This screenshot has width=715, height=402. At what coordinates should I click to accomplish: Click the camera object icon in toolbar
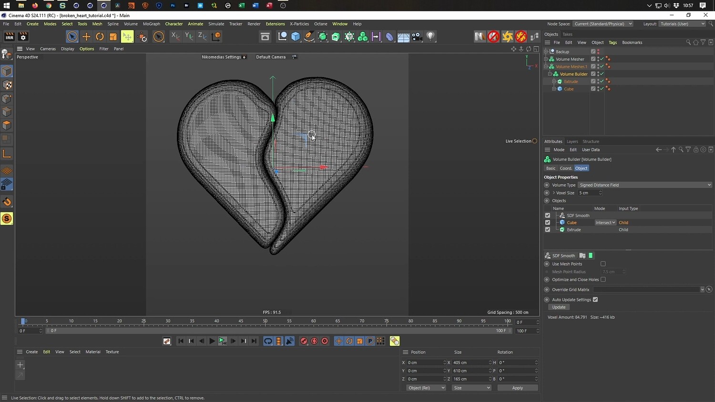pos(417,37)
